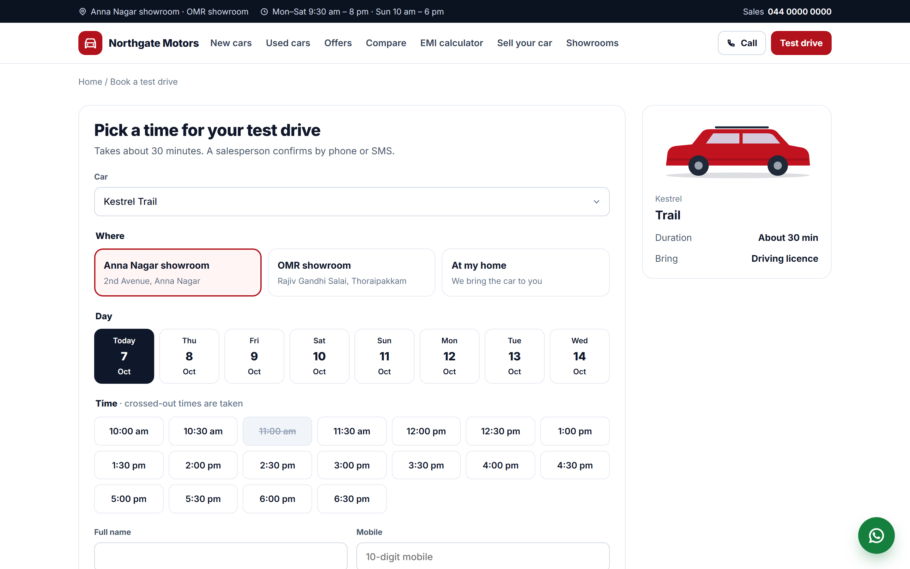Select Today 7 Oct day
The width and height of the screenshot is (910, 569).
(x=124, y=356)
